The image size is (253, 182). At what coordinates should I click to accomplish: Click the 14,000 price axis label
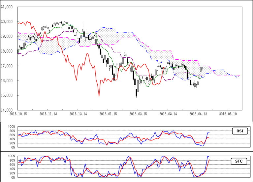[7, 110]
